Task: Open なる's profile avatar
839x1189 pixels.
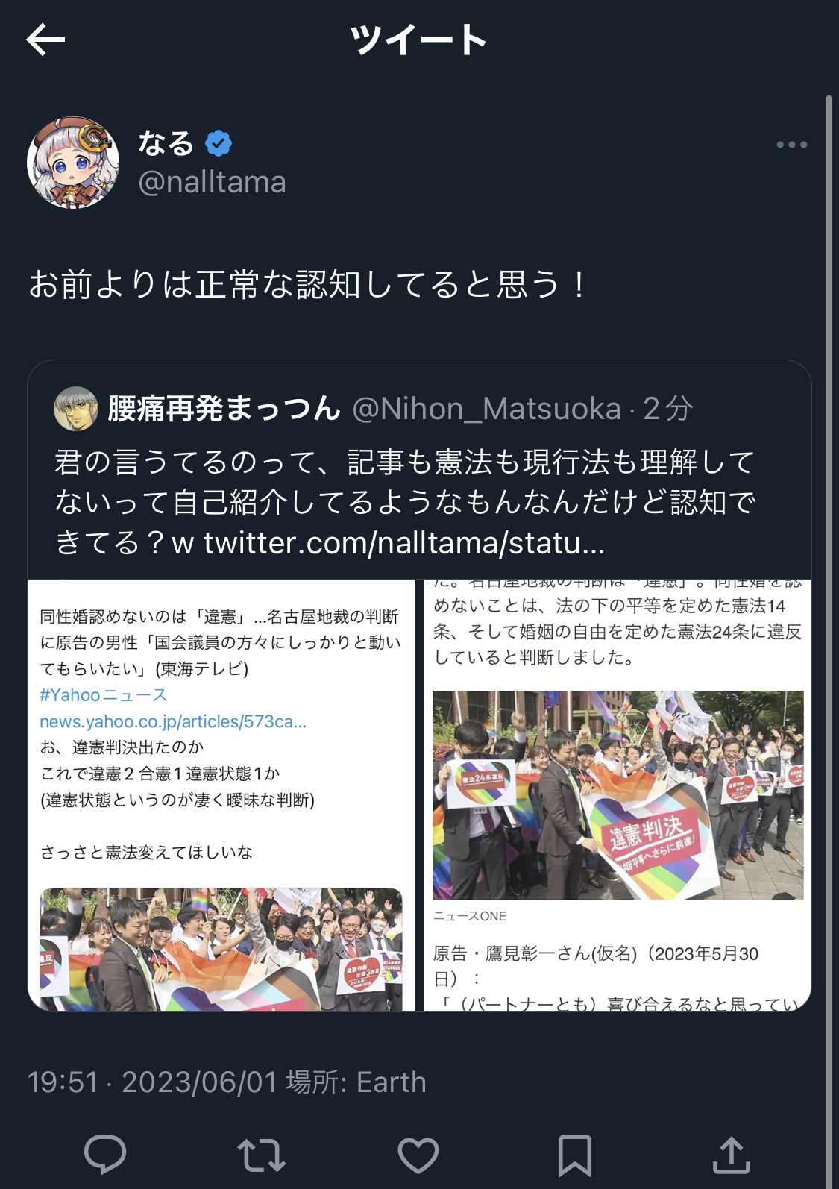Action: click(x=73, y=162)
